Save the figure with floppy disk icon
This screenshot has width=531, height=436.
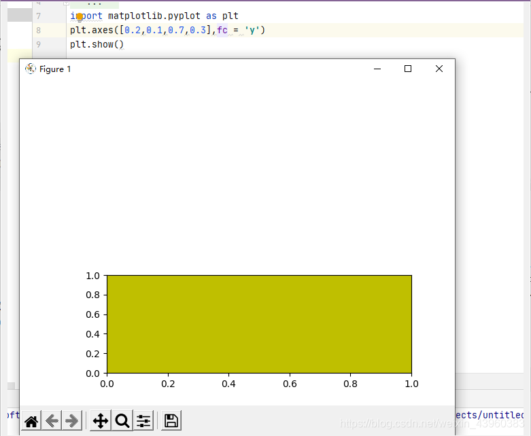coord(171,421)
